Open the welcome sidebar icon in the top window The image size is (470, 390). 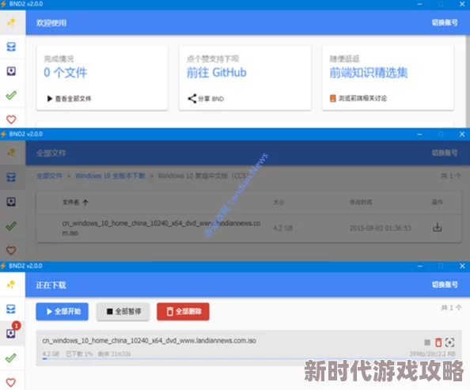click(x=11, y=22)
